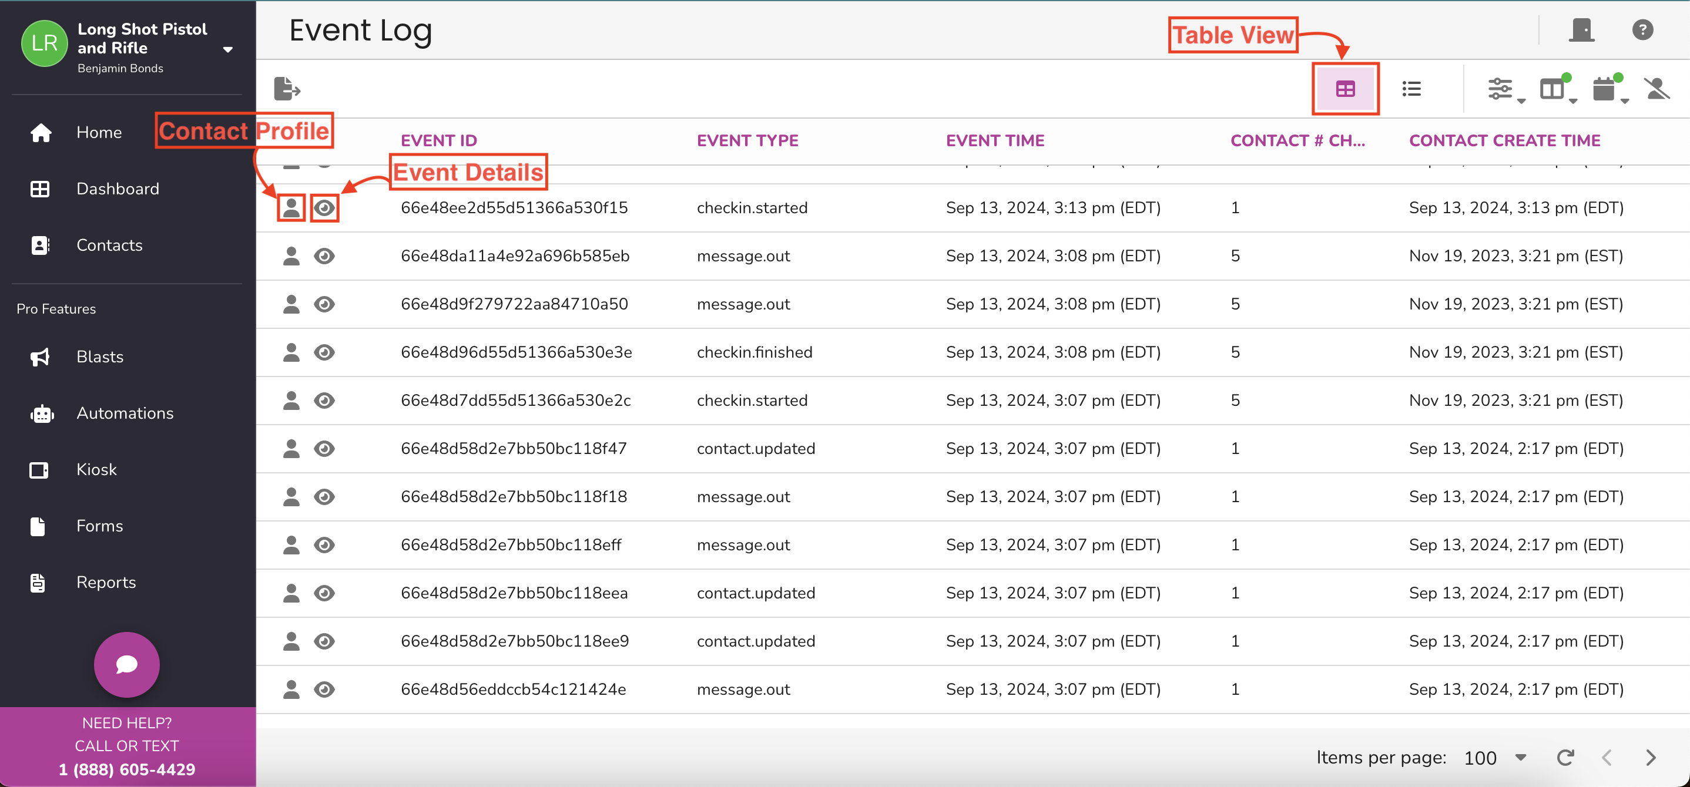View event details for 66e48d9f279722aa84710a50
The height and width of the screenshot is (787, 1690).
pos(324,304)
